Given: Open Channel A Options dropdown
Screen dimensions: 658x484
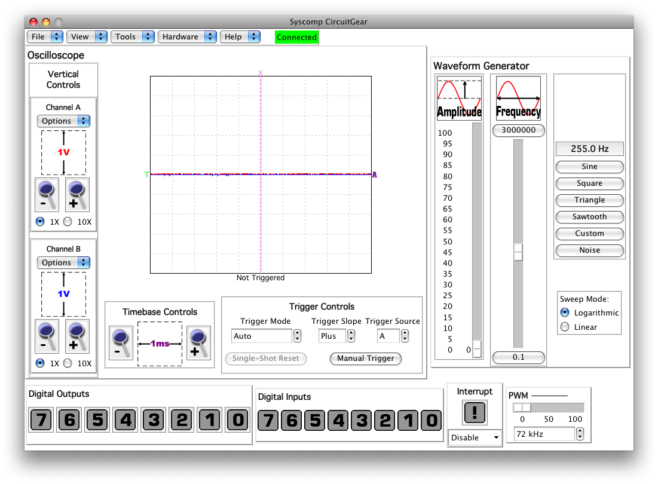Looking at the screenshot, I should point(63,121).
